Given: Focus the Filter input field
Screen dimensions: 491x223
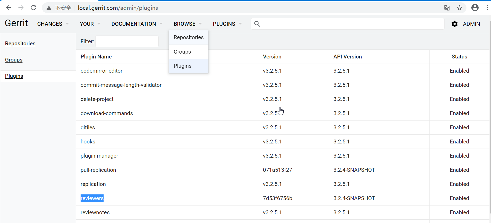Looking at the screenshot, I should tap(127, 41).
